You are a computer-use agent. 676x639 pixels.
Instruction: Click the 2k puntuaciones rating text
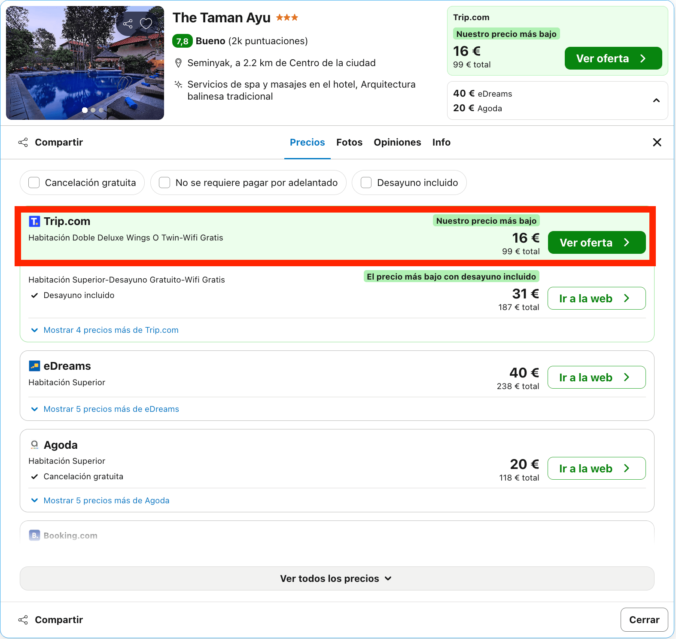268,41
